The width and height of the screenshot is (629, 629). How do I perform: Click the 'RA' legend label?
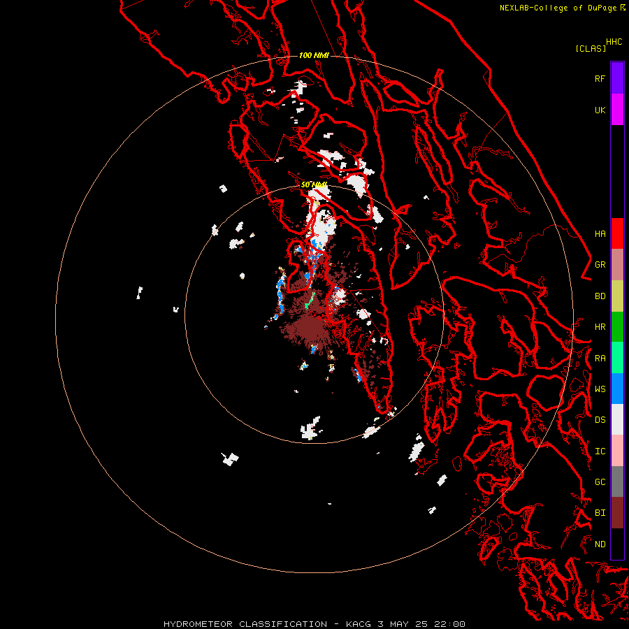tap(600, 359)
